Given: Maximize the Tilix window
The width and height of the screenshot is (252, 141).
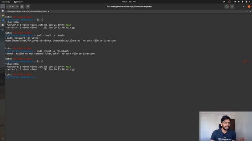Looking at the screenshot, I should point(244,7).
